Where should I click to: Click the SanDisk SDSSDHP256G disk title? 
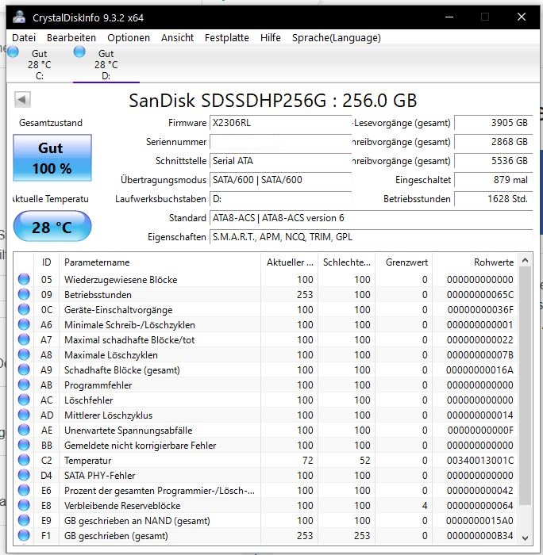(x=272, y=101)
